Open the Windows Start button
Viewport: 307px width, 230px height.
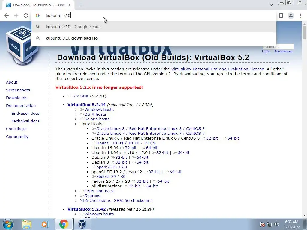(x=8, y=224)
